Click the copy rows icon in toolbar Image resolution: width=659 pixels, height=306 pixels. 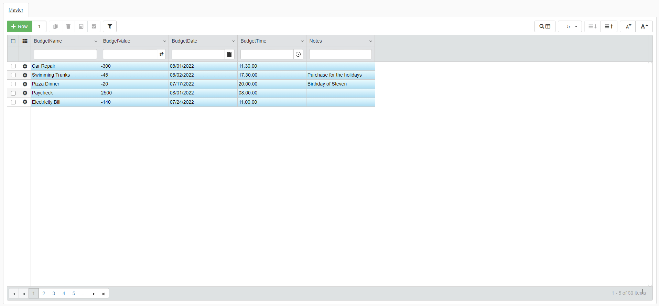point(55,26)
